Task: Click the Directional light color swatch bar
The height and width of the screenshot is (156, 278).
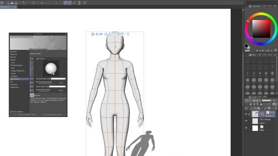Action: click(x=58, y=79)
